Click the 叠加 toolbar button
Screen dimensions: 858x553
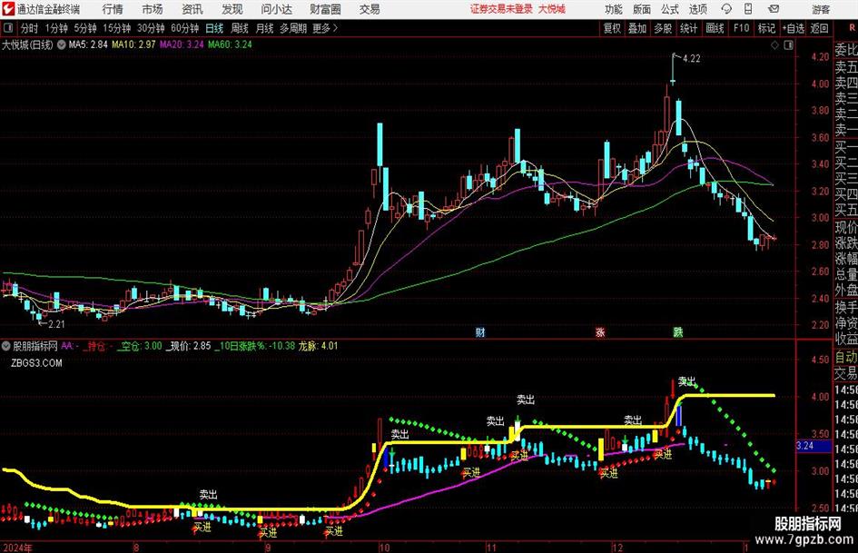coord(637,28)
